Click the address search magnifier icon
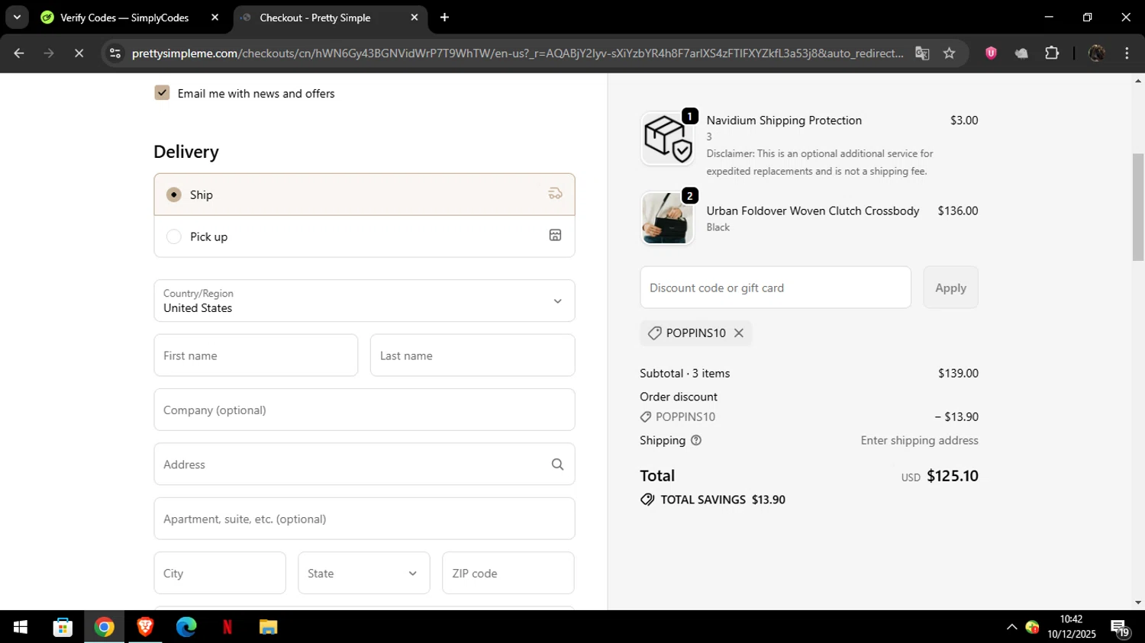The image size is (1145, 643). click(557, 465)
